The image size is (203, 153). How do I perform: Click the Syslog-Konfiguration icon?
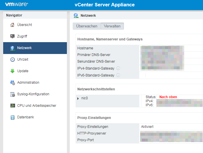tap(12, 94)
